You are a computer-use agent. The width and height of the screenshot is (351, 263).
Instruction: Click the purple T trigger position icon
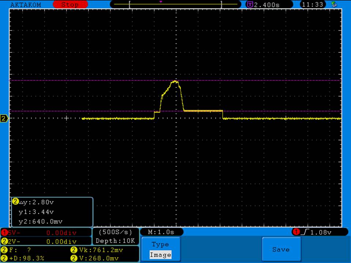(x=250, y=5)
